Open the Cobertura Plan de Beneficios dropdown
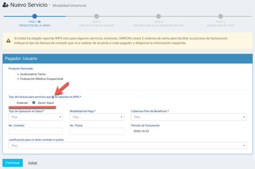255x169 pixels. click(189, 117)
